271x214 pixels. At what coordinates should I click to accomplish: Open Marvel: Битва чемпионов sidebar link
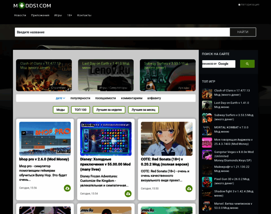coord(233,206)
